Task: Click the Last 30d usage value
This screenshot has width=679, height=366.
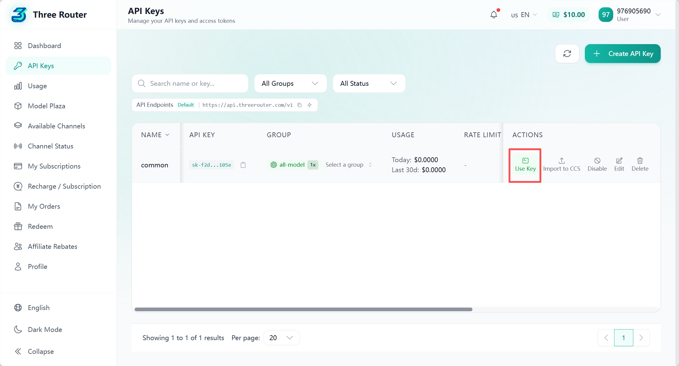Action: [433, 170]
